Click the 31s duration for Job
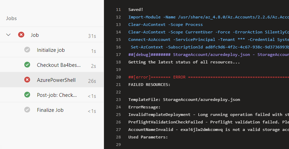 tap(92, 36)
